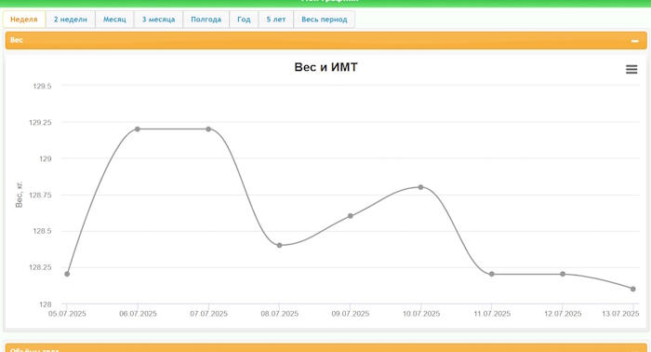The width and height of the screenshot is (651, 352).
Task: Select the 11.07.2025 data point
Action: coord(492,274)
